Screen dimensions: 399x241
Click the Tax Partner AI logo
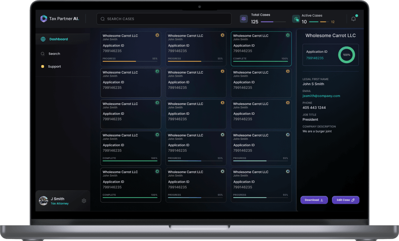pos(59,19)
